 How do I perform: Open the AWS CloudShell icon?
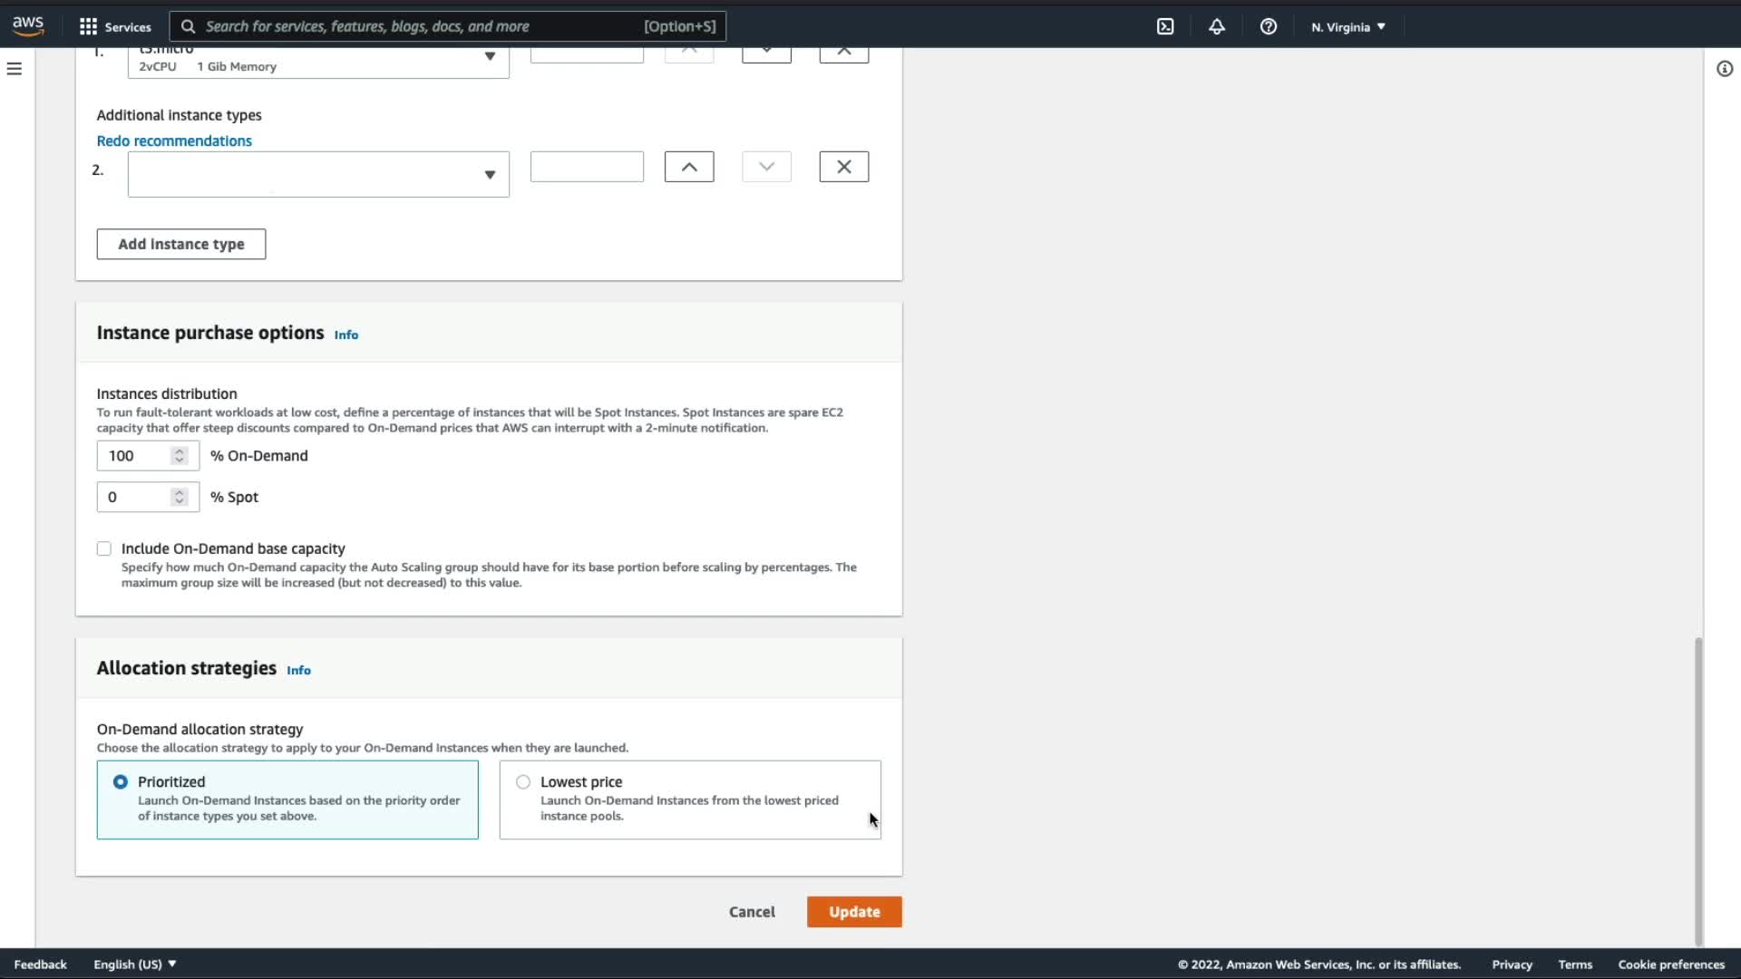click(x=1165, y=26)
